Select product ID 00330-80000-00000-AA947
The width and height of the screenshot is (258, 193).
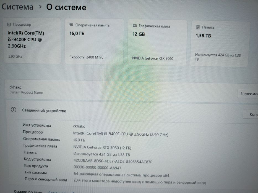click(x=97, y=167)
